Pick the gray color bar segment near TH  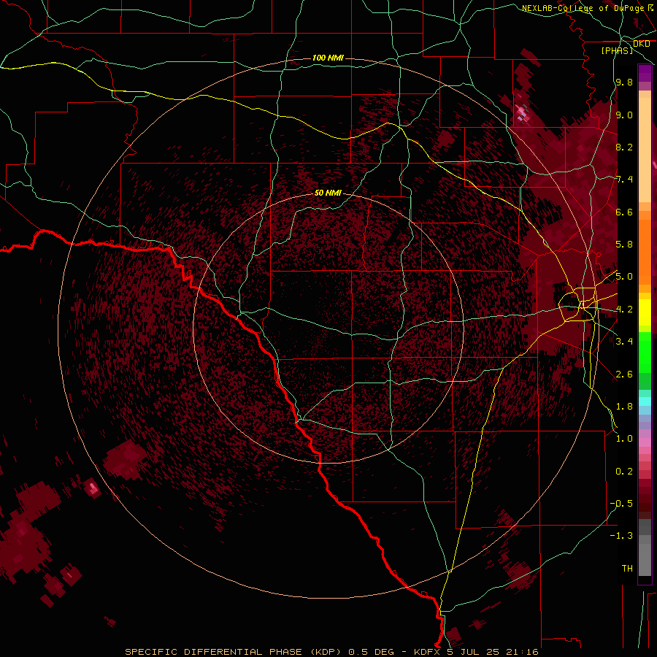[x=645, y=561]
